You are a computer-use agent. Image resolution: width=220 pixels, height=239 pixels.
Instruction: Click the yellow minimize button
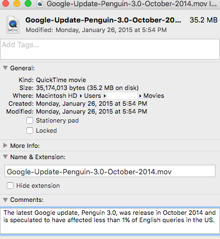pos(17,3)
